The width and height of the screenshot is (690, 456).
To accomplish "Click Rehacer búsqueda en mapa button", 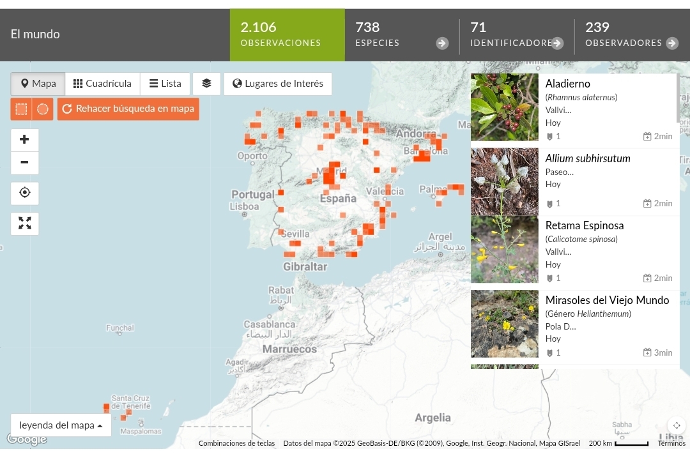I will point(128,109).
